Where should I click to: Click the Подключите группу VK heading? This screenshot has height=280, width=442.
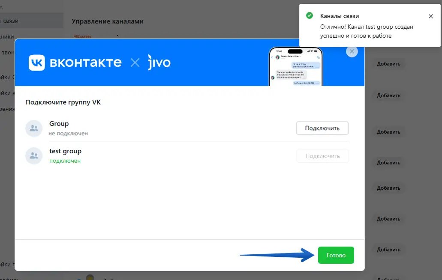tap(63, 102)
